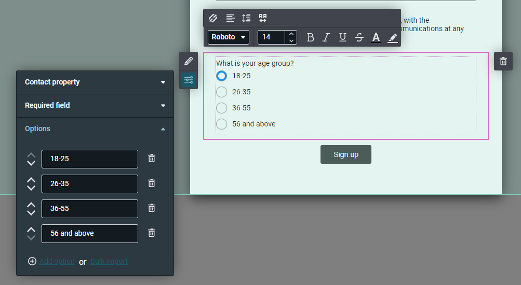Click the pencil edit icon beside the field

(189, 61)
